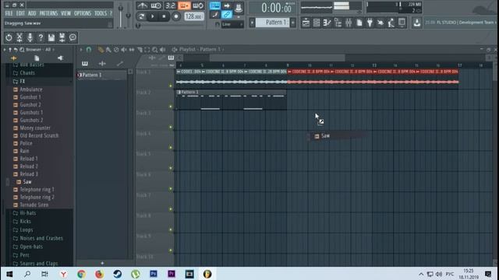The width and height of the screenshot is (499, 280).
Task: Open the TOOLS menu
Action: (x=101, y=13)
